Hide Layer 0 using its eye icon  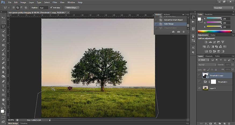pos(199,88)
